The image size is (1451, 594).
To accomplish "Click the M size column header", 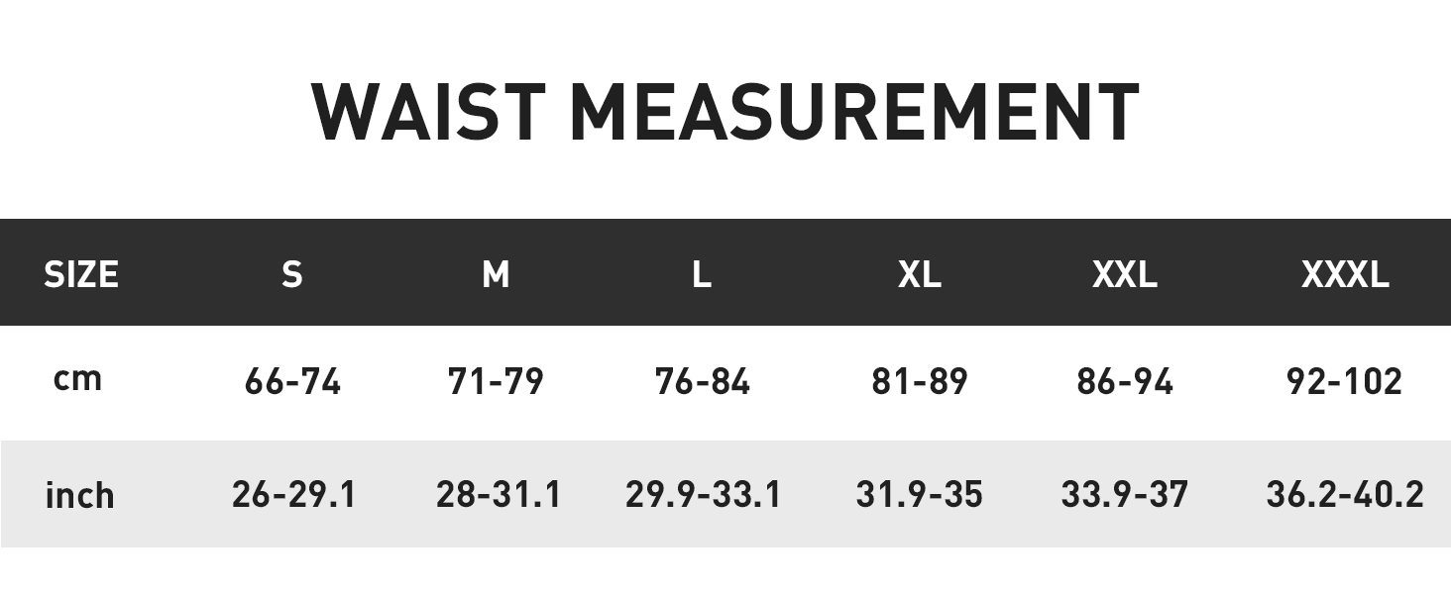I will (496, 274).
